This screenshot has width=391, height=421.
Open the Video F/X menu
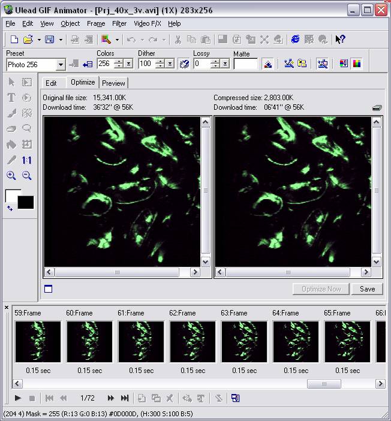147,23
